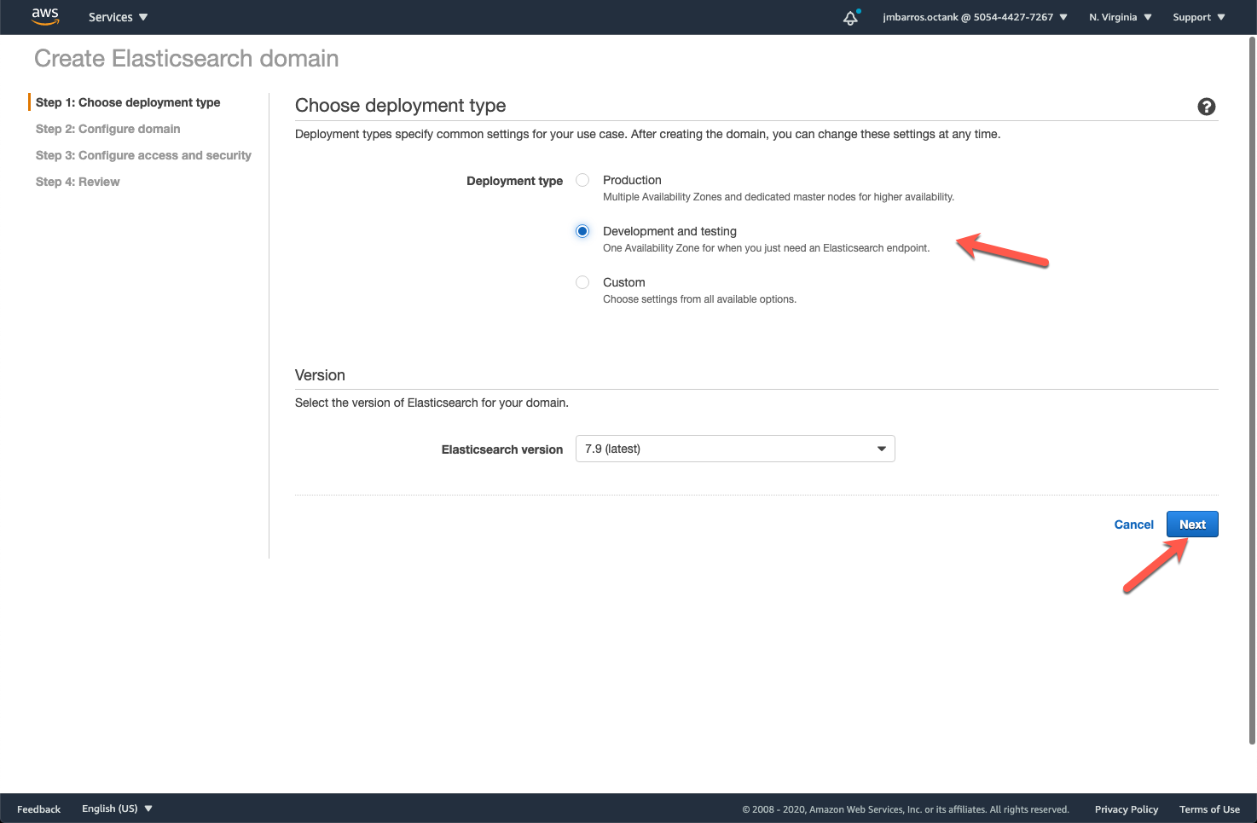Open the AWS console home logo
Image resolution: width=1257 pixels, height=823 pixels.
coord(45,17)
